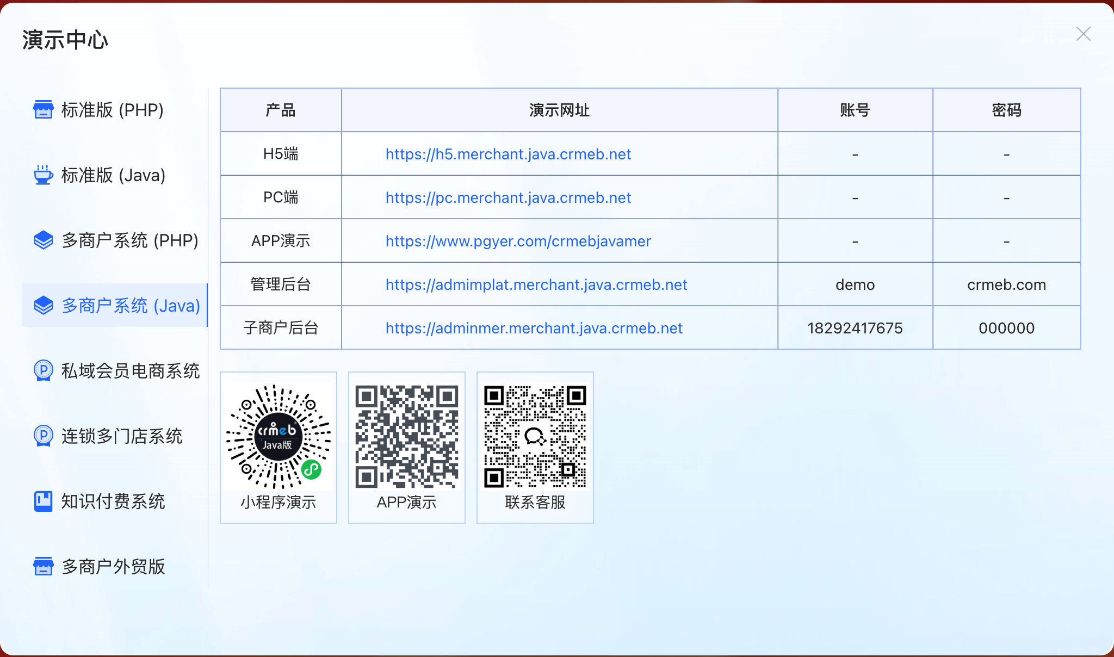The image size is (1114, 657).
Task: Click the '演示网址' column header
Action: coord(560,110)
